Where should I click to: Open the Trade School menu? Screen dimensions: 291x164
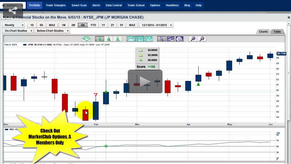pos(136,5)
